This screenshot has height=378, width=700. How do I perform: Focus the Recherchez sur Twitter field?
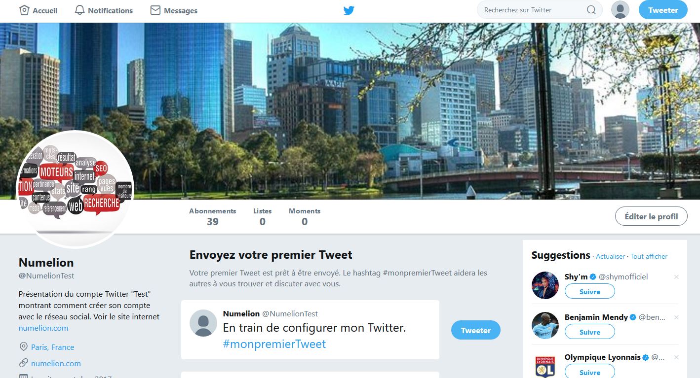(533, 10)
